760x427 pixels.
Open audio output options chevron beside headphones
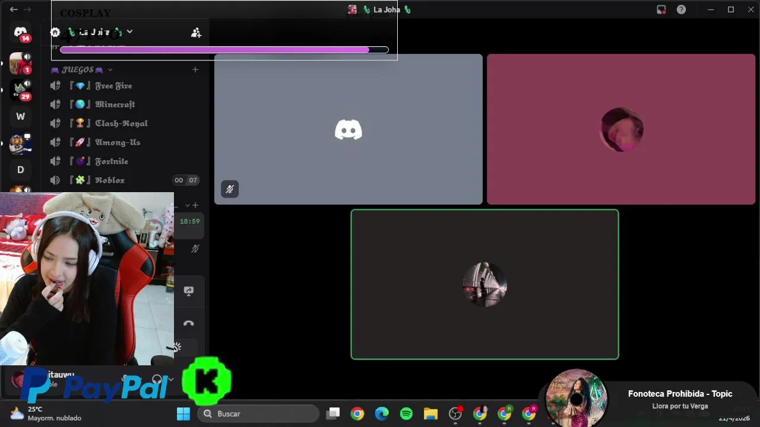(x=171, y=380)
